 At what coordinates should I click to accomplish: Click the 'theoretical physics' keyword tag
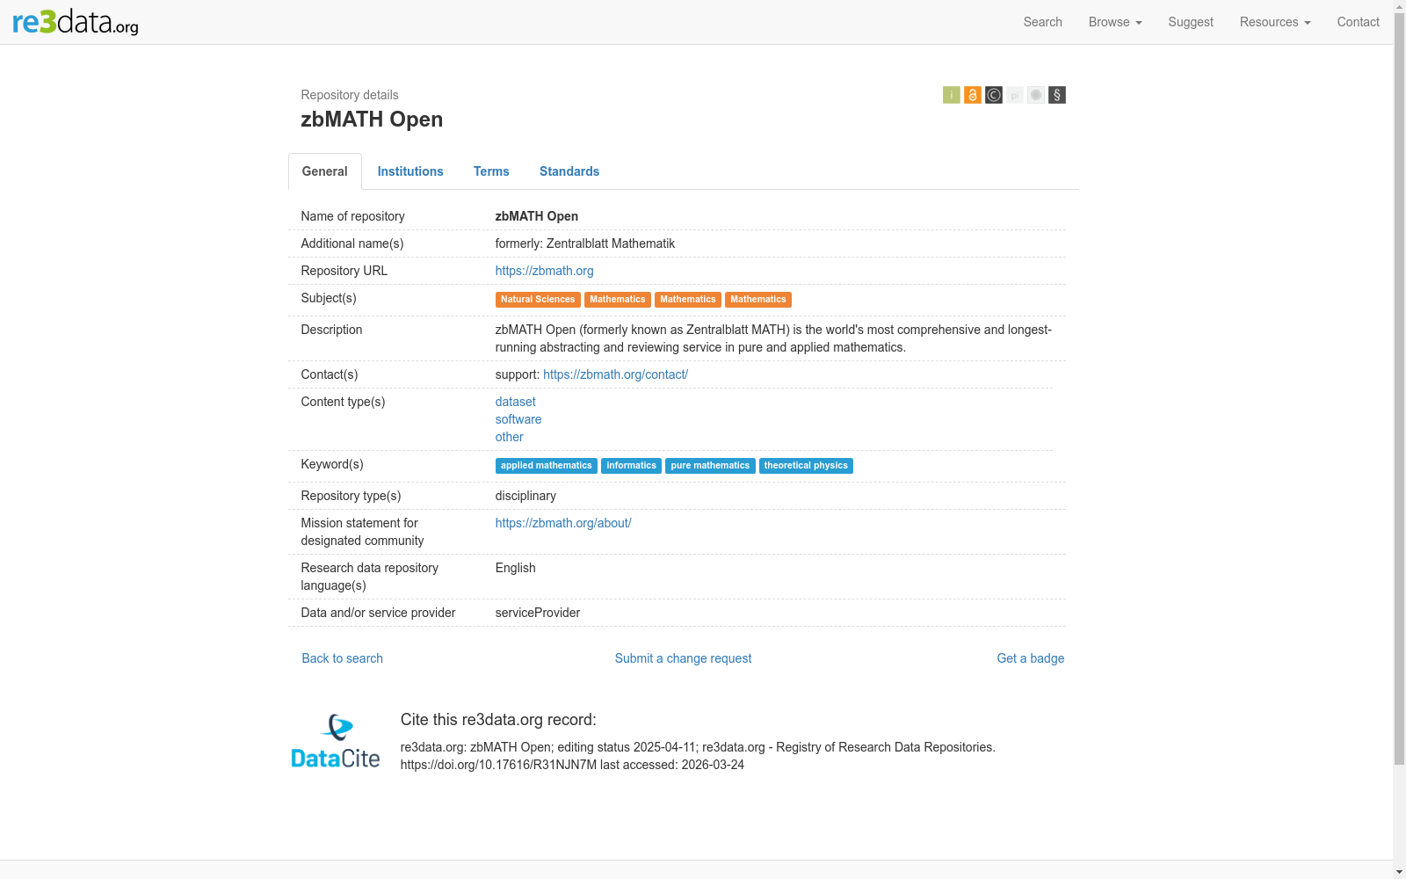[806, 466]
